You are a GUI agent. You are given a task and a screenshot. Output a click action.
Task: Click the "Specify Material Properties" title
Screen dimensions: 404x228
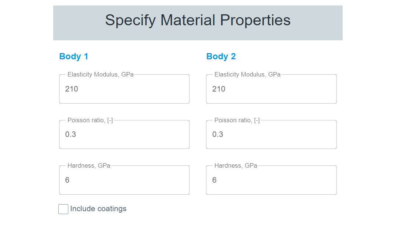coord(198,20)
